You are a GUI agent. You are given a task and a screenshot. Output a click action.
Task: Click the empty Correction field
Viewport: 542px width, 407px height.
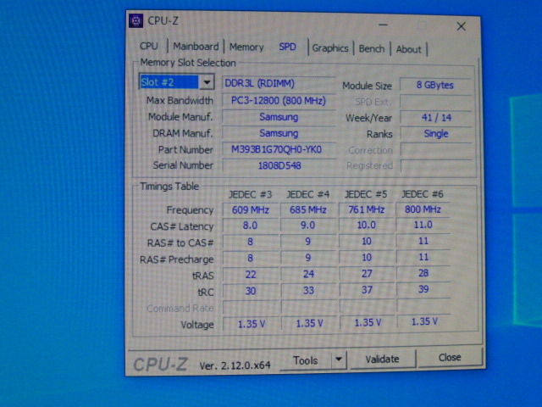coord(436,150)
